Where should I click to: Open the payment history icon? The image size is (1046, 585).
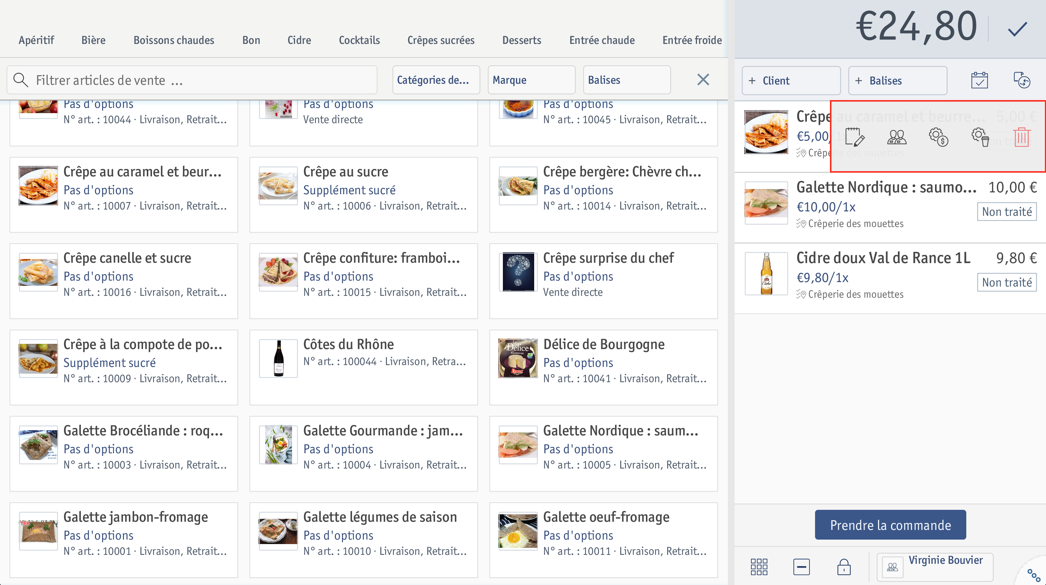pyautogui.click(x=1022, y=80)
